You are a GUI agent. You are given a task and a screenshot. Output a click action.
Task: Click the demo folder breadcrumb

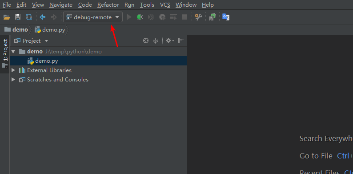(16, 30)
